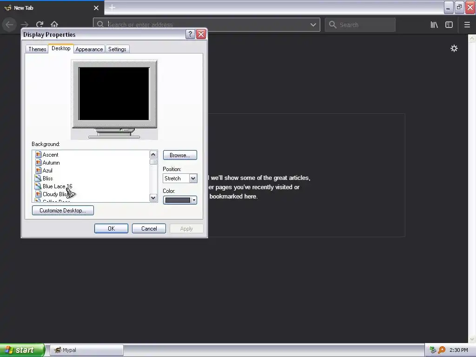Image resolution: width=476 pixels, height=357 pixels.
Task: Select Ascent in background list
Action: click(x=50, y=154)
